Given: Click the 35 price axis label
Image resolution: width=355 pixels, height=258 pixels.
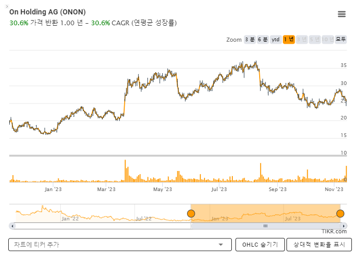Looking at the screenshot, I should coord(344,65).
